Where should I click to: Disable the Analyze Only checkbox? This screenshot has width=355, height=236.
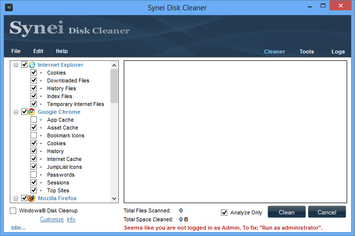click(224, 212)
